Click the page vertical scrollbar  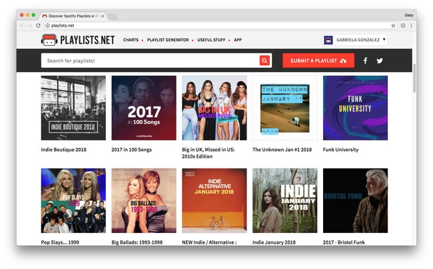pos(414,78)
